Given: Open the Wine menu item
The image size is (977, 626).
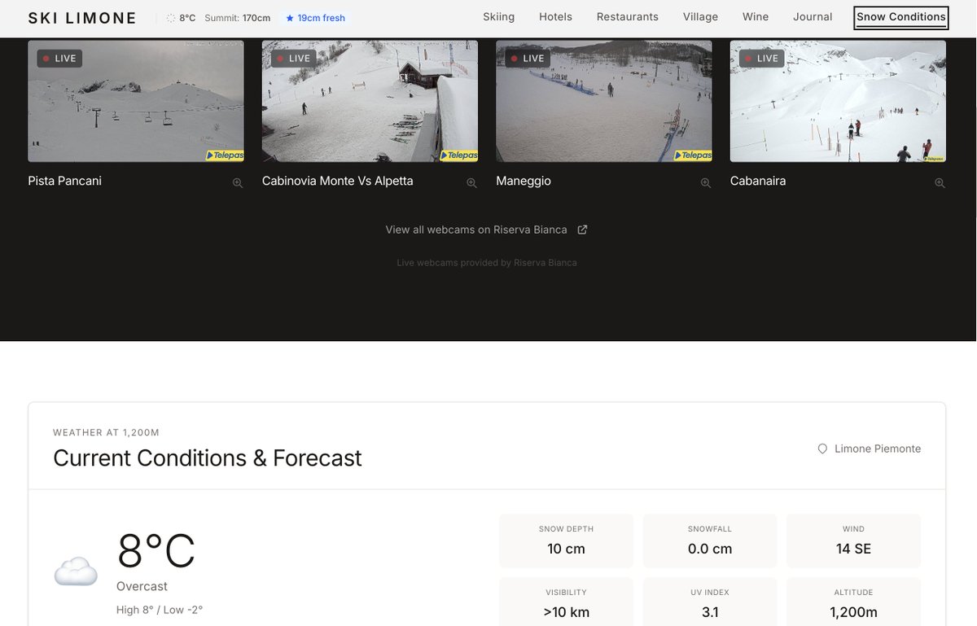Looking at the screenshot, I should 756,17.
